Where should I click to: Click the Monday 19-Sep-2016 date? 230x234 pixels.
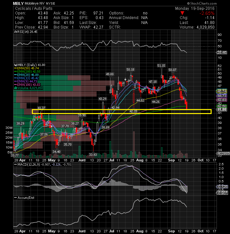click(195, 8)
